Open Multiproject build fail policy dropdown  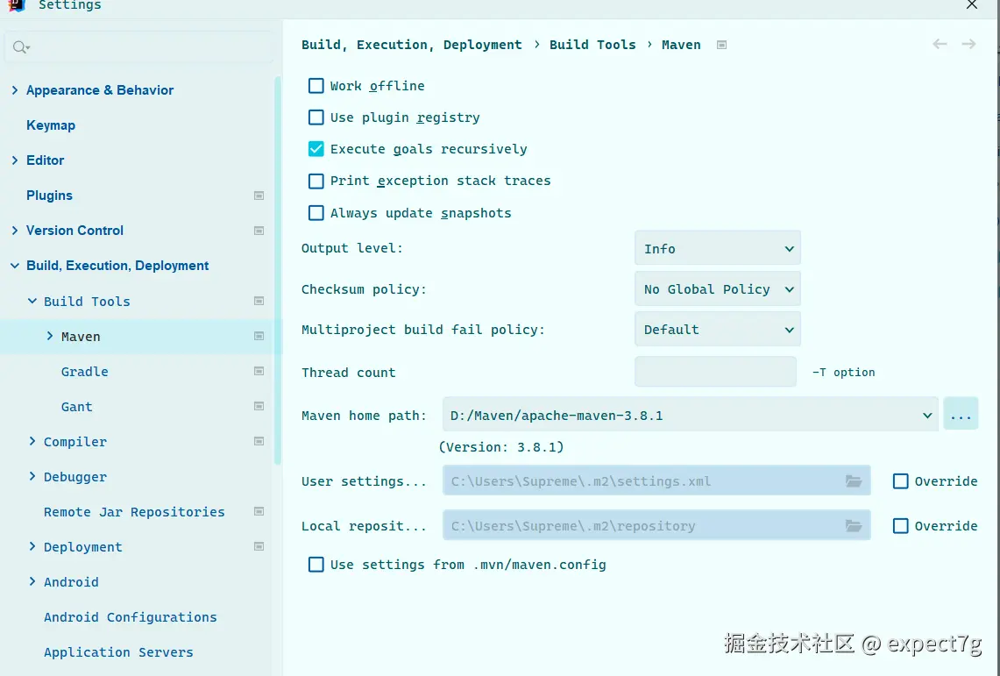718,330
